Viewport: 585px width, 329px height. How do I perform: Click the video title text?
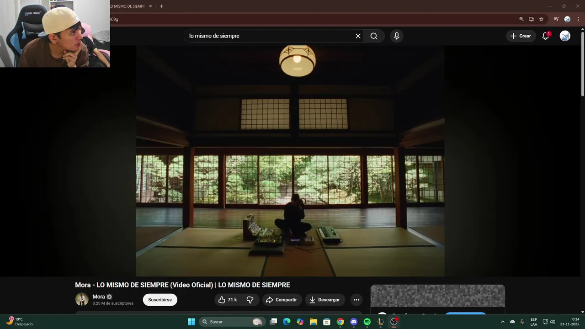pos(182,285)
